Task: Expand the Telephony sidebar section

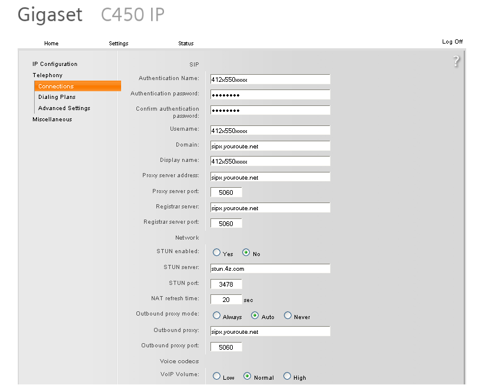Action: (48, 75)
